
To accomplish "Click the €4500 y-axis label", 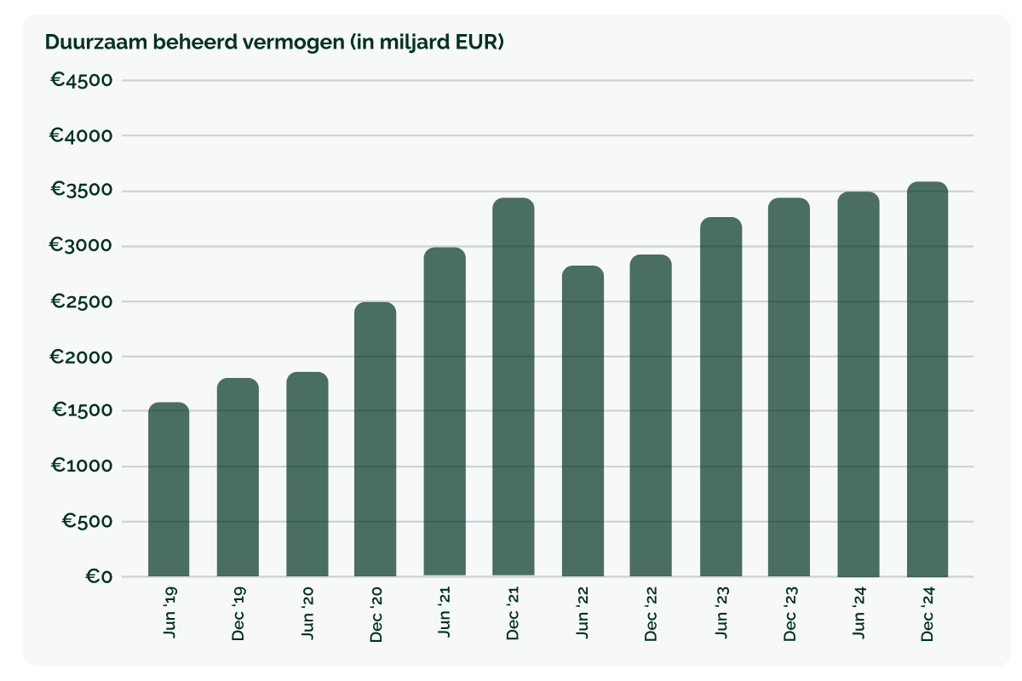I will (x=82, y=81).
